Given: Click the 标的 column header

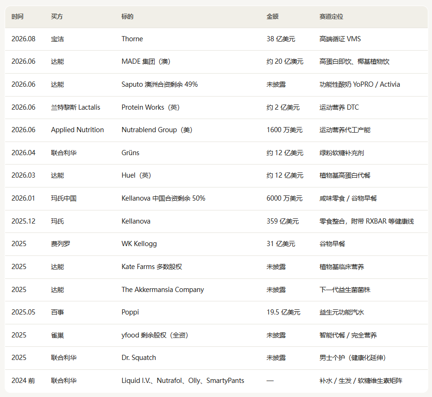Looking at the screenshot, I should tap(127, 16).
